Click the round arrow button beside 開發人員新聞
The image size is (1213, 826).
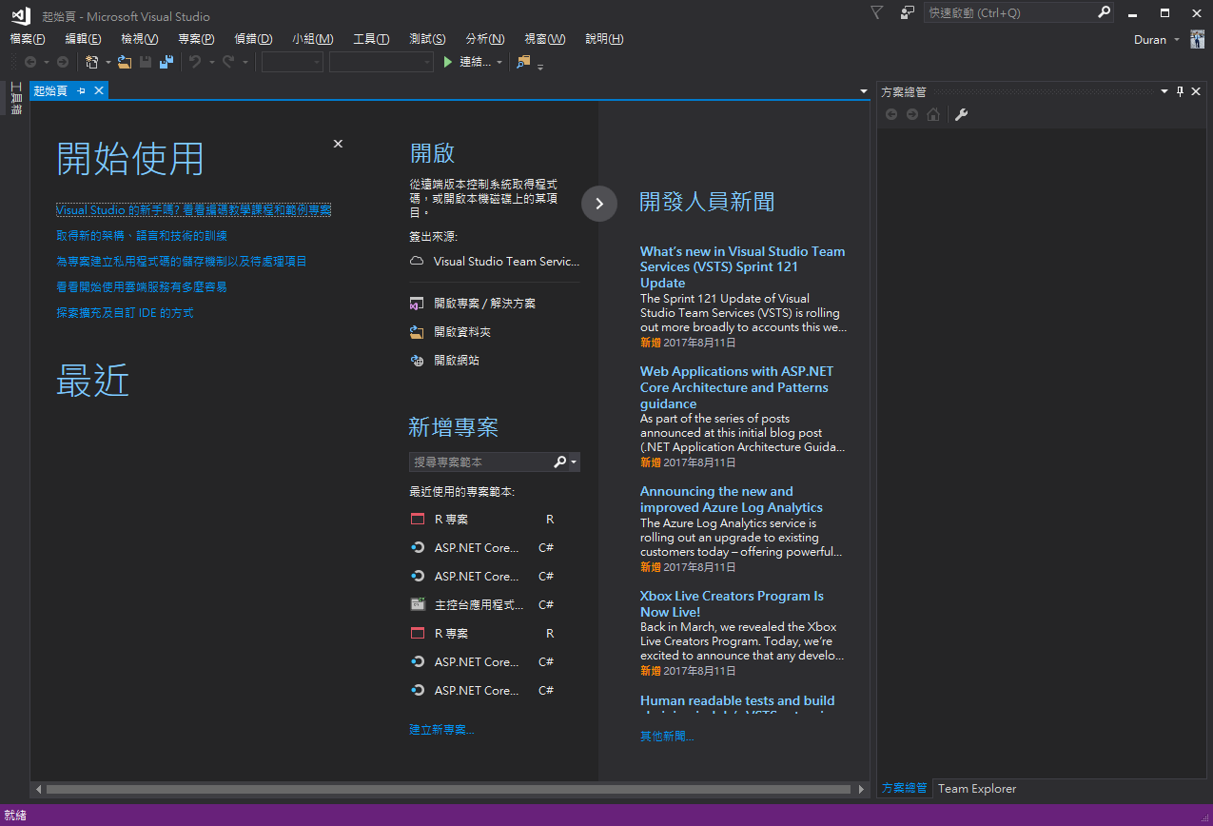(599, 203)
